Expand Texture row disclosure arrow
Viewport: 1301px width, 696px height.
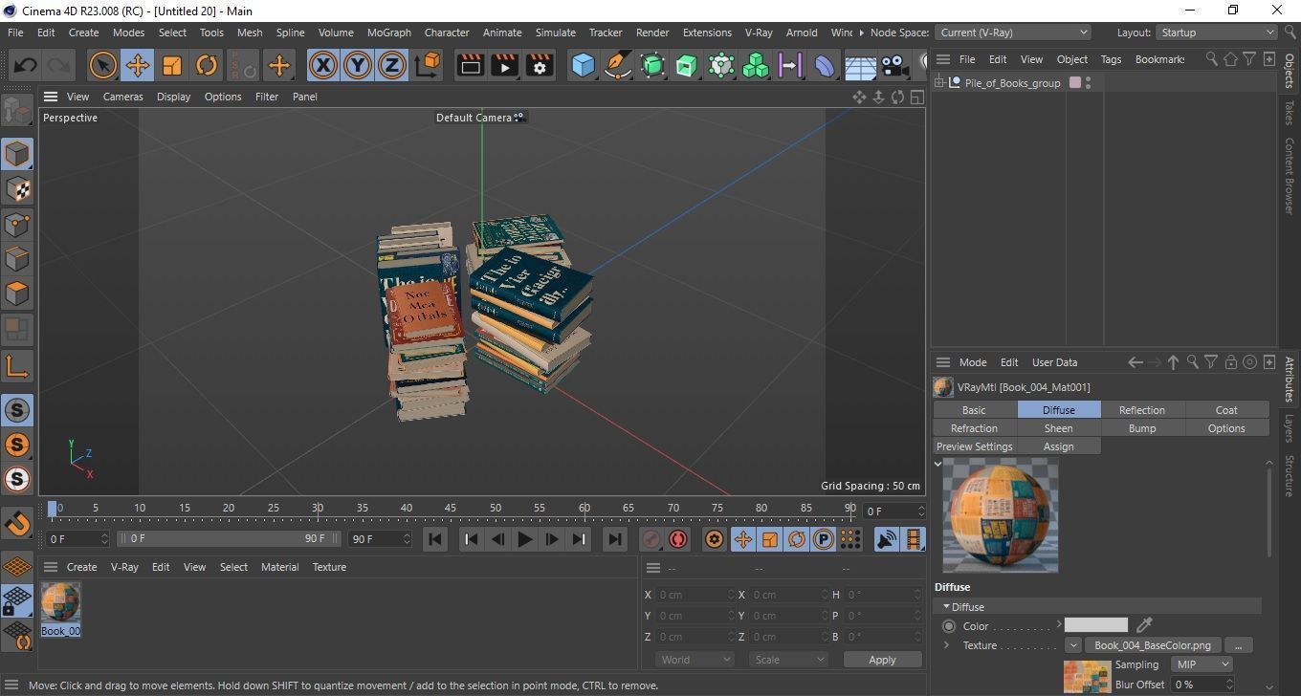[946, 645]
